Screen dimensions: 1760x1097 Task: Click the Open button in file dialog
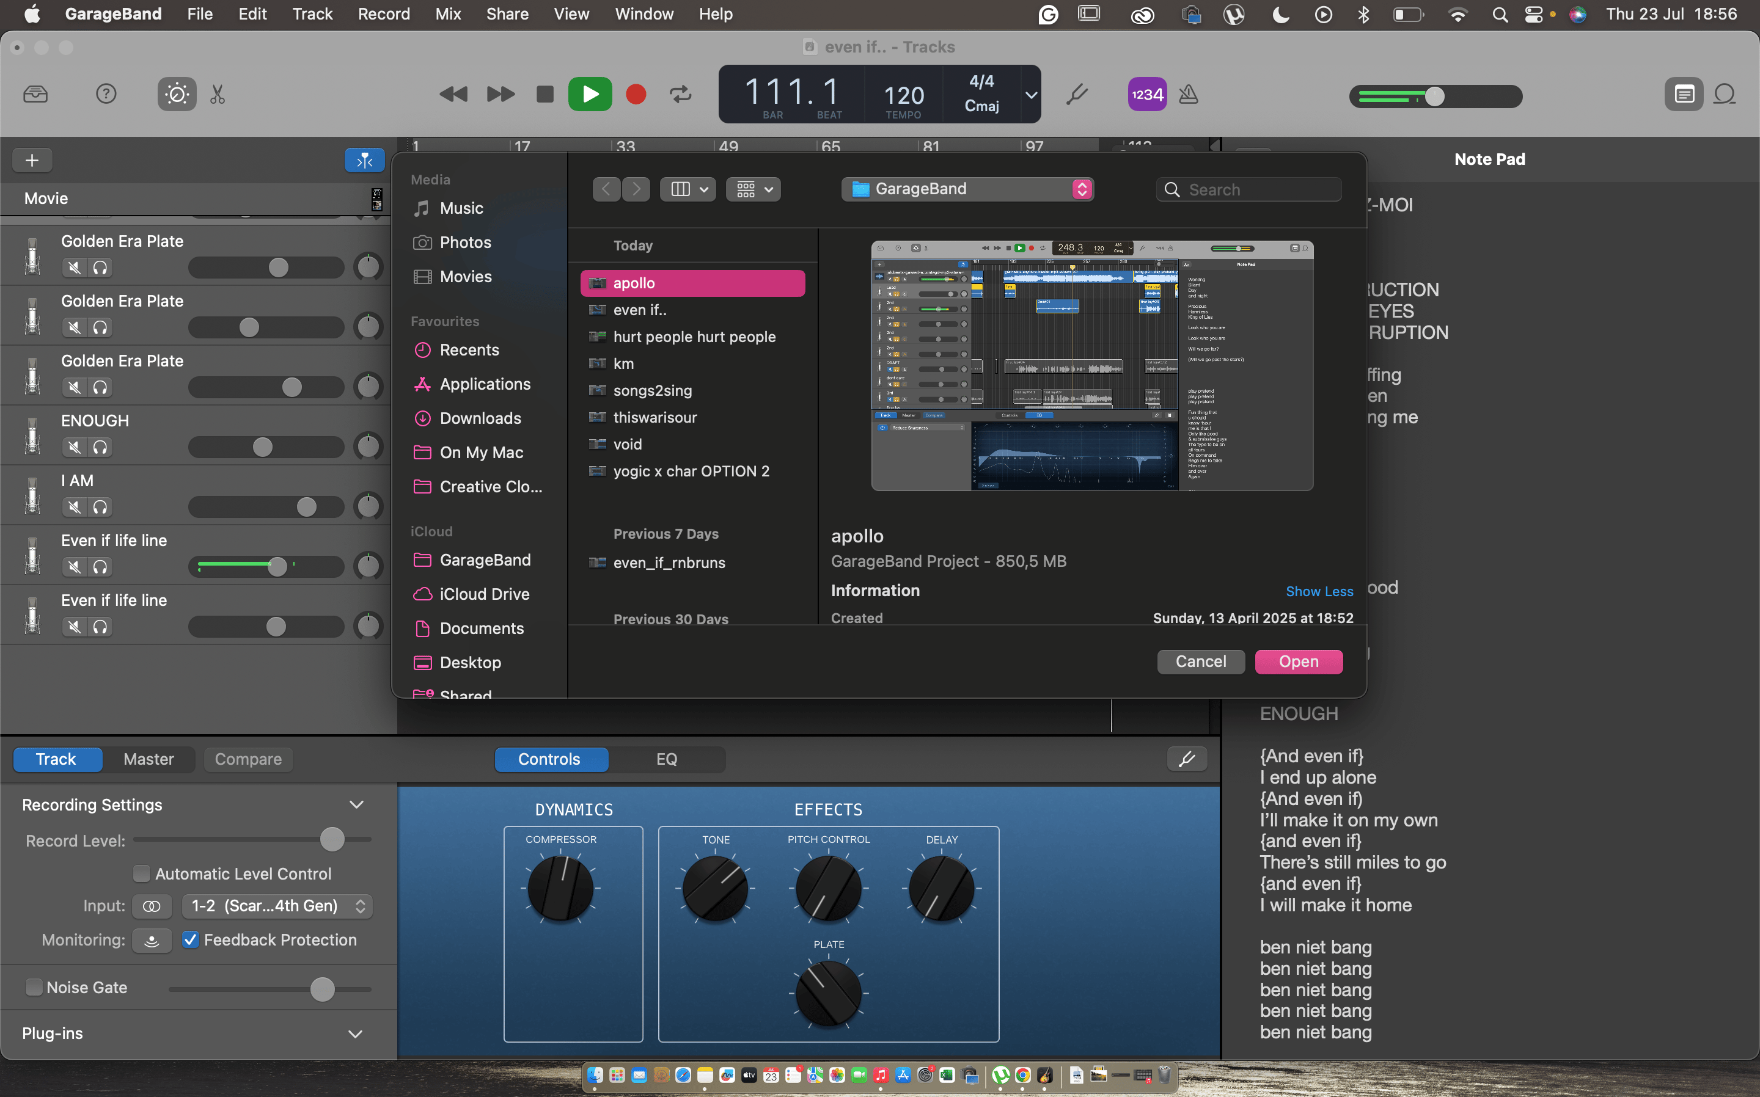point(1299,661)
